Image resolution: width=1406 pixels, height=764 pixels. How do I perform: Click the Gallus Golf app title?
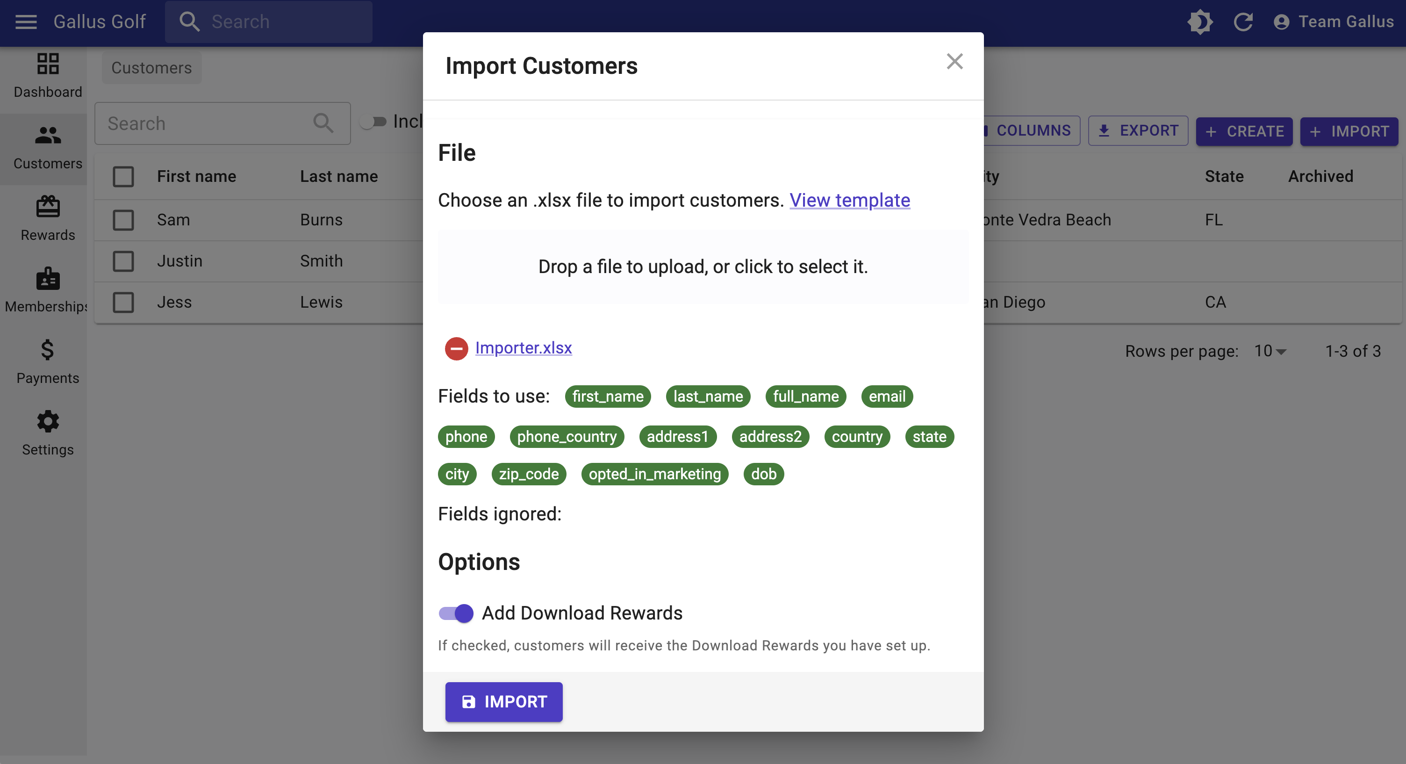click(x=100, y=22)
